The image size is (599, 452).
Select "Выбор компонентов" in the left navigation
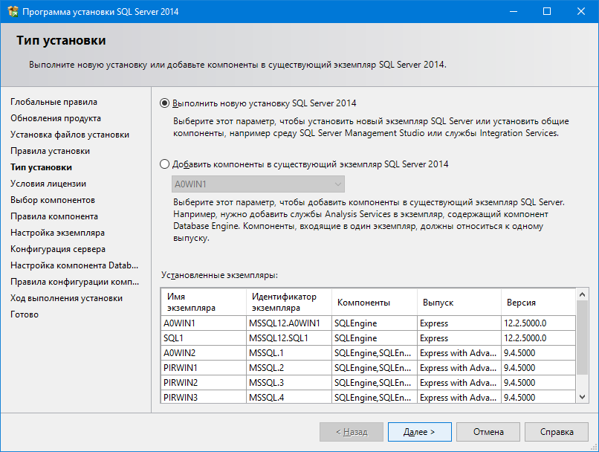52,200
